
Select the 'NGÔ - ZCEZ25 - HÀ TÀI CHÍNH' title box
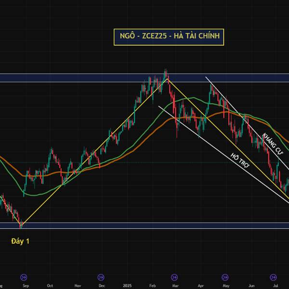(x=169, y=37)
